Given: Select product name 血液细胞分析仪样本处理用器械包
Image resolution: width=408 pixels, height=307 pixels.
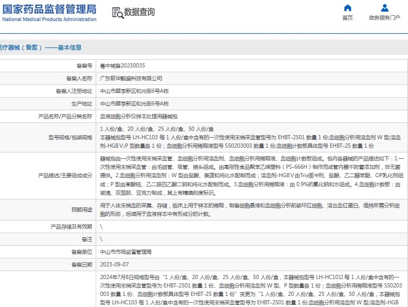Looking at the screenshot, I should point(138,117).
